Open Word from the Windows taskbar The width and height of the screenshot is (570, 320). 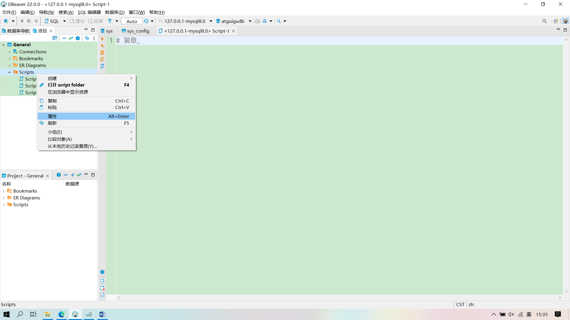click(102, 314)
